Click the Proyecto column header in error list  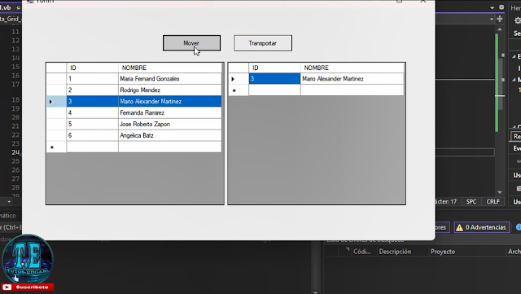pos(443,252)
